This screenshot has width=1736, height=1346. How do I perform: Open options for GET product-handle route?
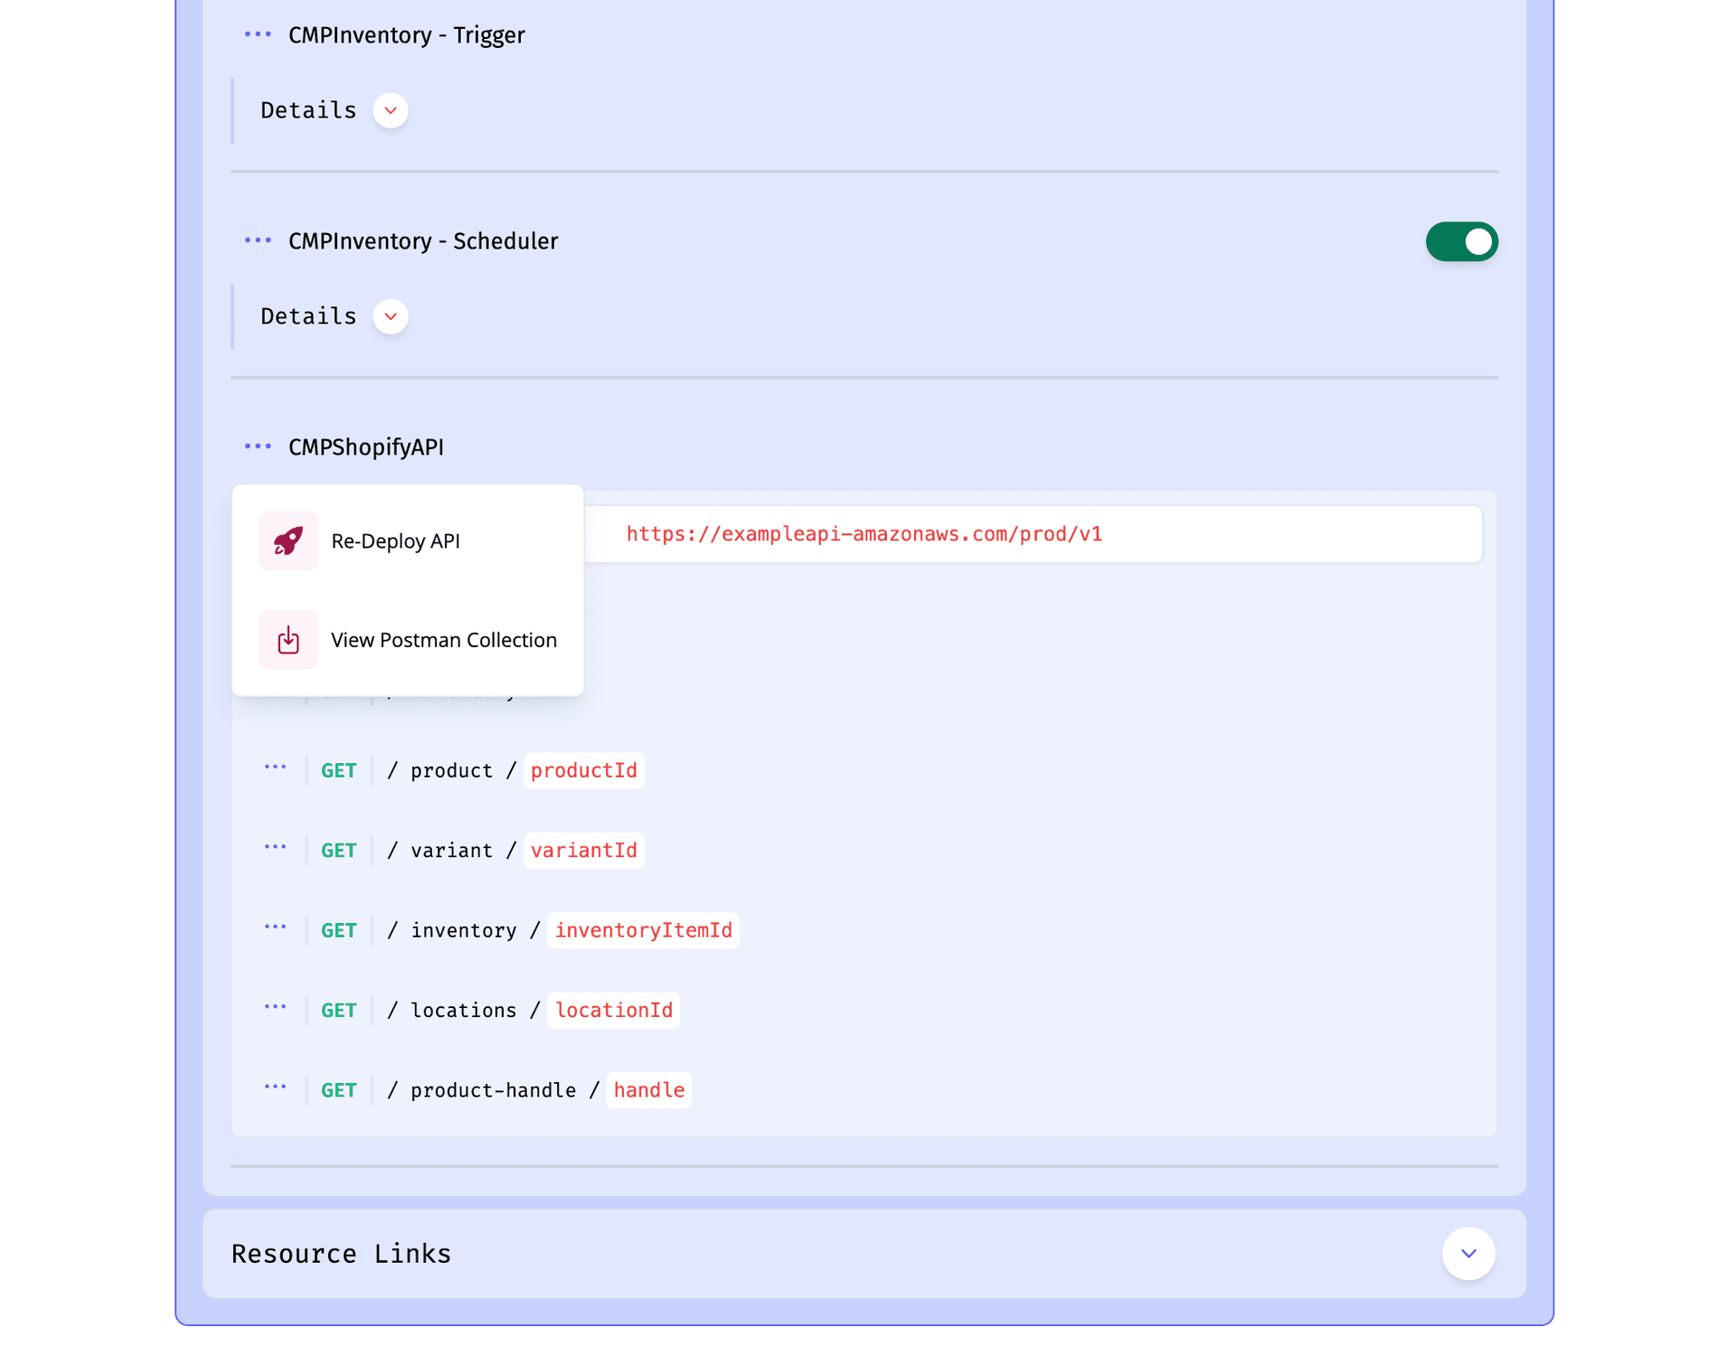tap(276, 1087)
